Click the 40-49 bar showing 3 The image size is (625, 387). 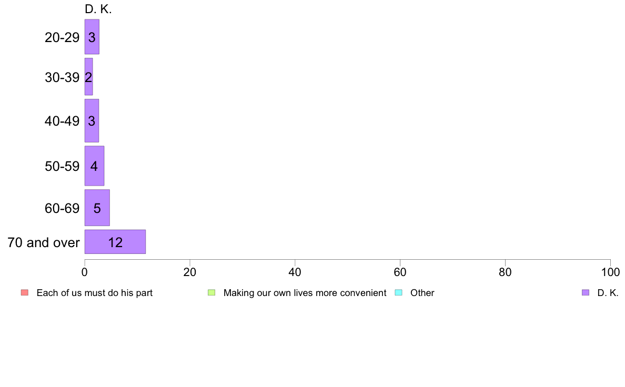[92, 120]
